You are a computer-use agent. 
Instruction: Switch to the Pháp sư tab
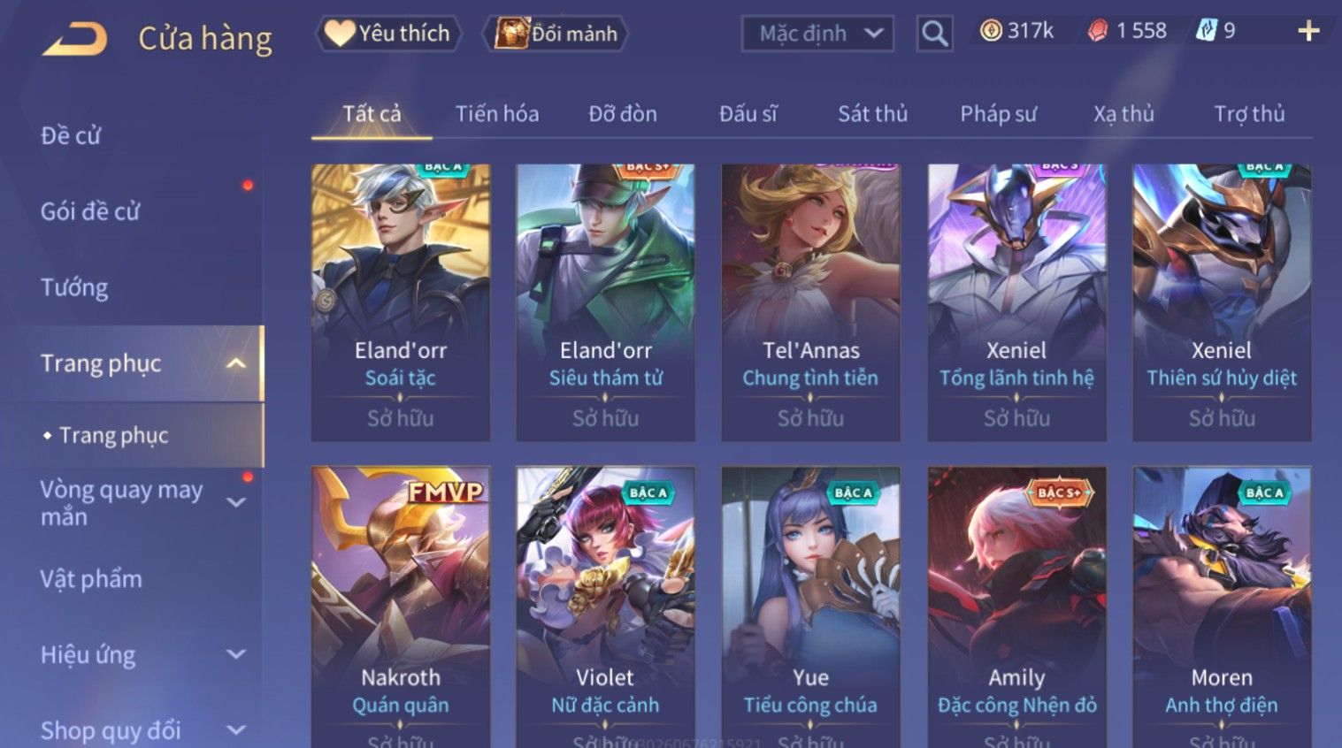click(998, 114)
